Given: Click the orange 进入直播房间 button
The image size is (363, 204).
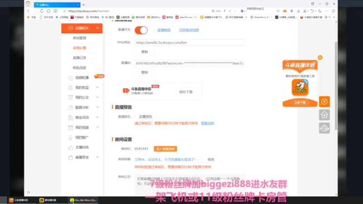Looking at the screenshot, I should point(165,149).
